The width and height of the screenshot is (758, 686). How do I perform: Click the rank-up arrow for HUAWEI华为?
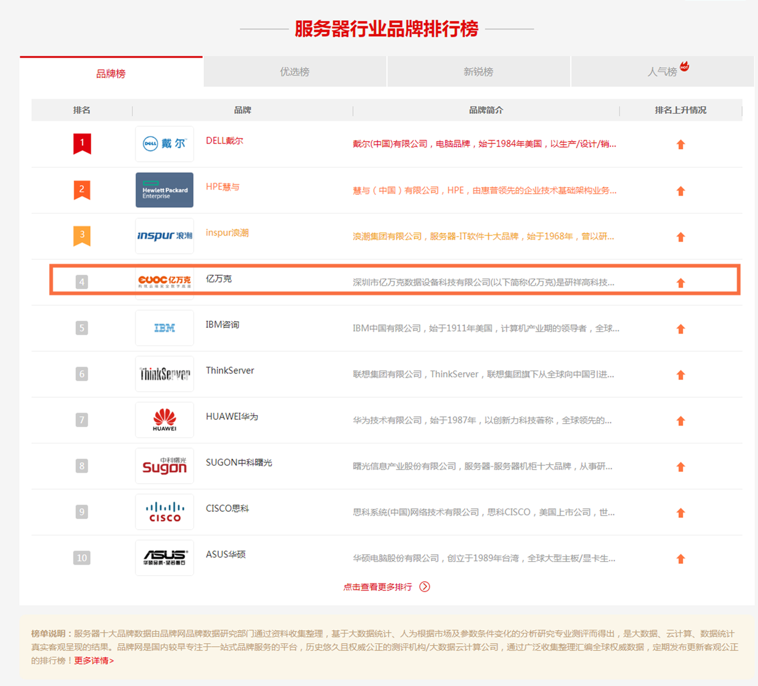tap(680, 421)
